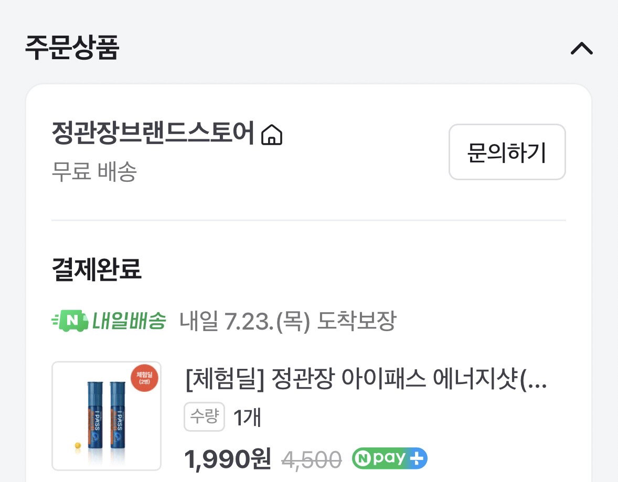
Task: Open the 정관장브랜드스토어 store name link
Action: [x=153, y=133]
